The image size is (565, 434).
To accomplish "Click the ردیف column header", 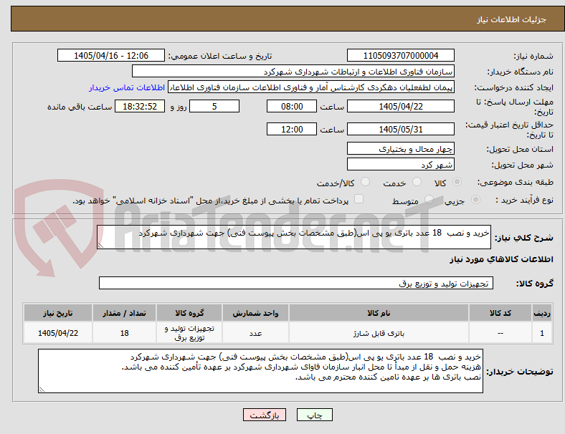I will tap(541, 313).
